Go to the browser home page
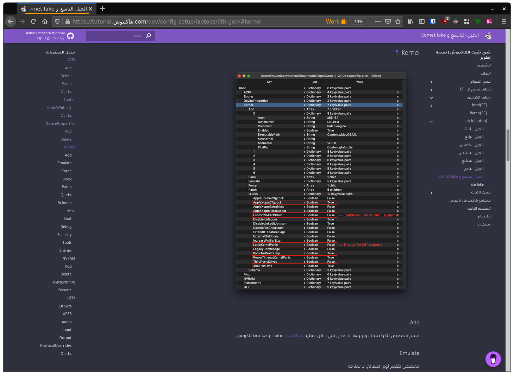 [x=45, y=21]
